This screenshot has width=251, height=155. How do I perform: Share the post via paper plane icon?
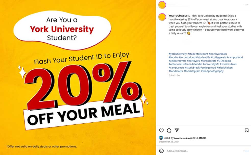tap(177, 130)
